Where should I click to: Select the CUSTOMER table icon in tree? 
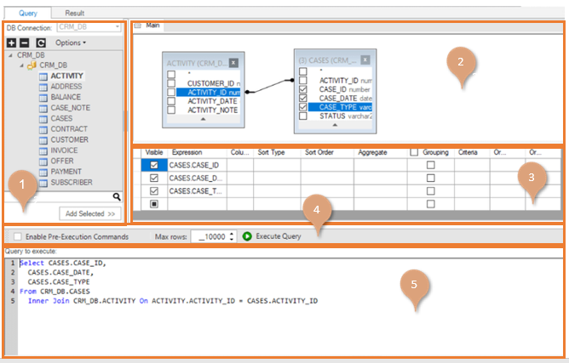click(x=43, y=139)
